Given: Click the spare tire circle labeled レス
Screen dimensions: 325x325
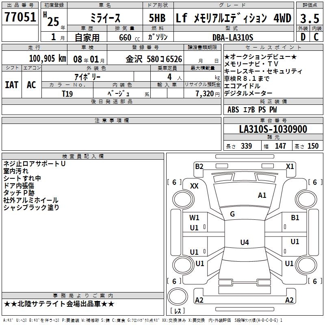Looking at the screenshot, I should click(x=178, y=297).
